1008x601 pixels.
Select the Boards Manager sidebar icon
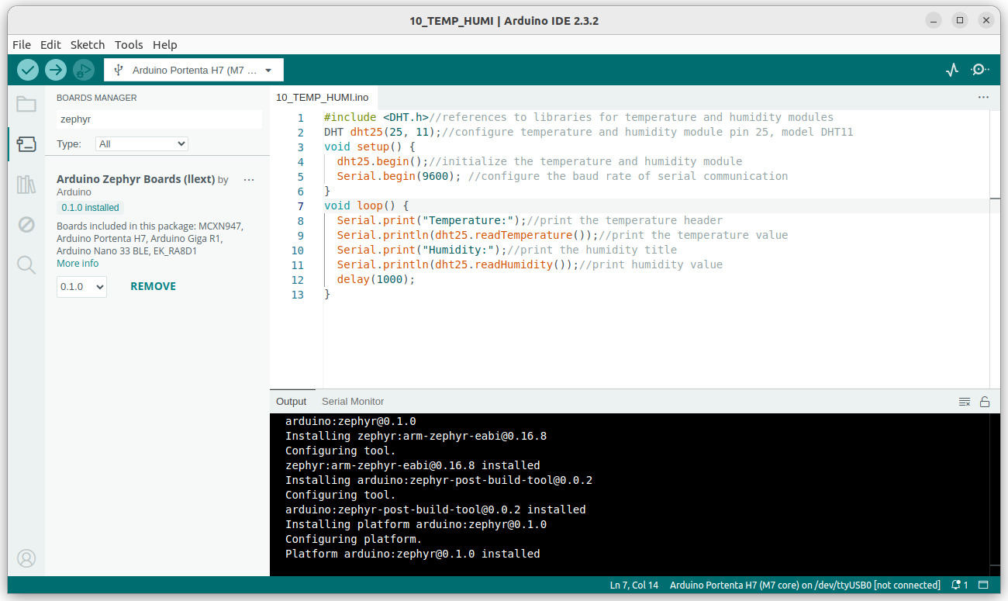[26, 144]
